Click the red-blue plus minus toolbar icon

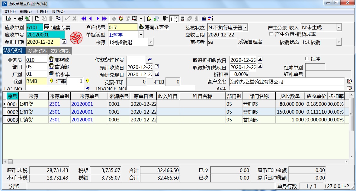point(211,19)
